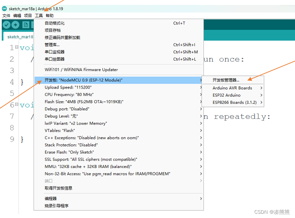Viewport: 295px width, 218px height.
Task: Open 串口监视器 serial monitor
Action: (x=119, y=52)
